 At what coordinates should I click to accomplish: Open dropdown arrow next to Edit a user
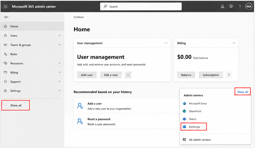point(128,75)
